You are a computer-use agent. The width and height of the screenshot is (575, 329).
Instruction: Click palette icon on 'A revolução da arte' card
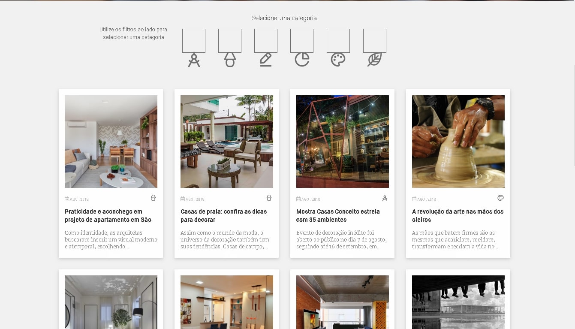[x=500, y=198]
